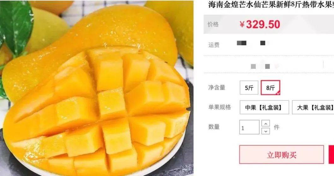Click the red checkmark corner on 8斤

pyautogui.click(x=278, y=93)
